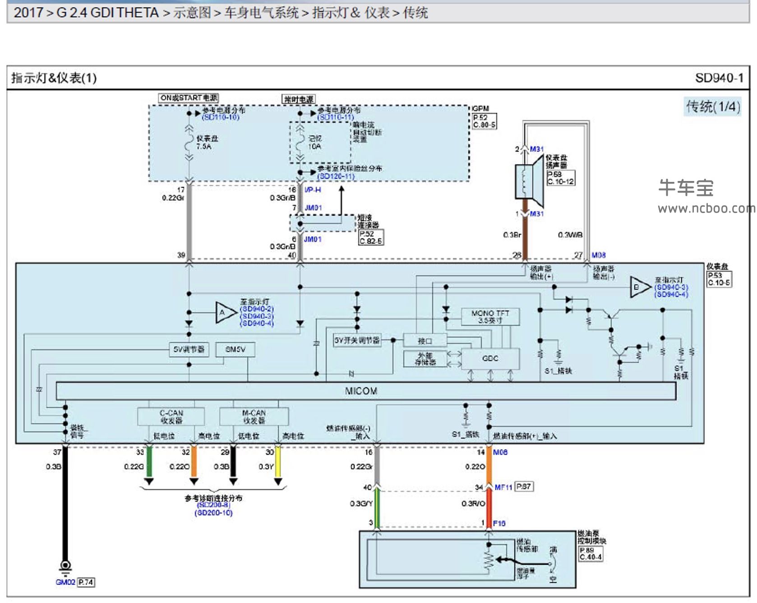Screen dimensions: 757x603
Task: Open G 2.4 GDI THETA breadcrumb
Action: pos(107,13)
